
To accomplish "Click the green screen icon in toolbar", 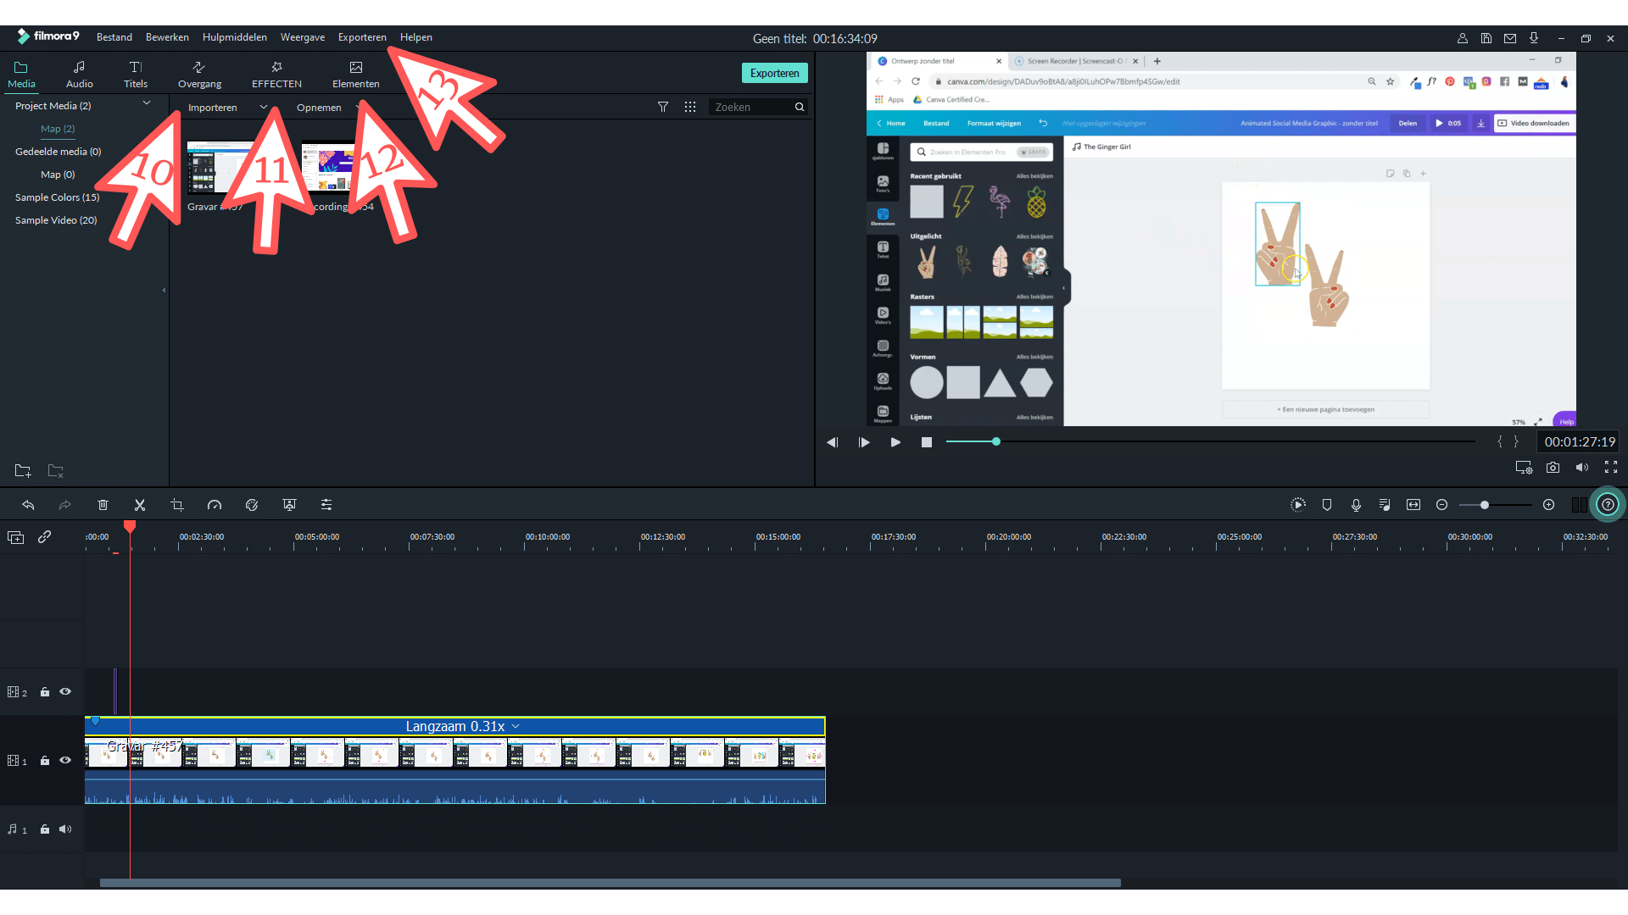I will click(289, 505).
